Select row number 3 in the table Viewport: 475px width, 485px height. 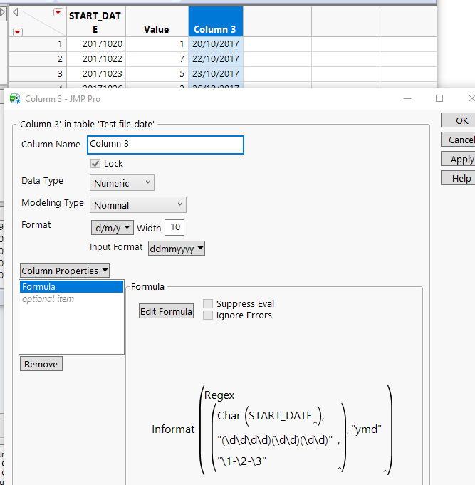click(x=38, y=74)
